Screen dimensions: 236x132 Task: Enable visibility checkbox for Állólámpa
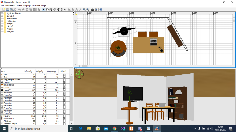click(64, 121)
